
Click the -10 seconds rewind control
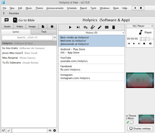pyautogui.click(x=141, y=38)
